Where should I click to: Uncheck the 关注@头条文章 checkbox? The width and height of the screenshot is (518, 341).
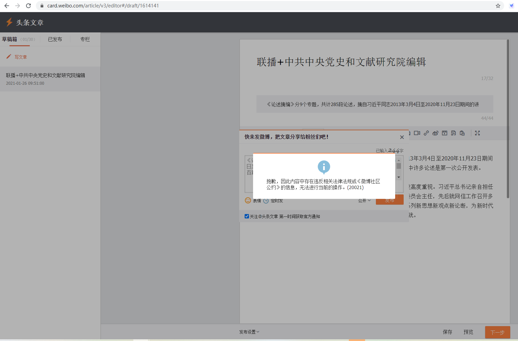247,216
